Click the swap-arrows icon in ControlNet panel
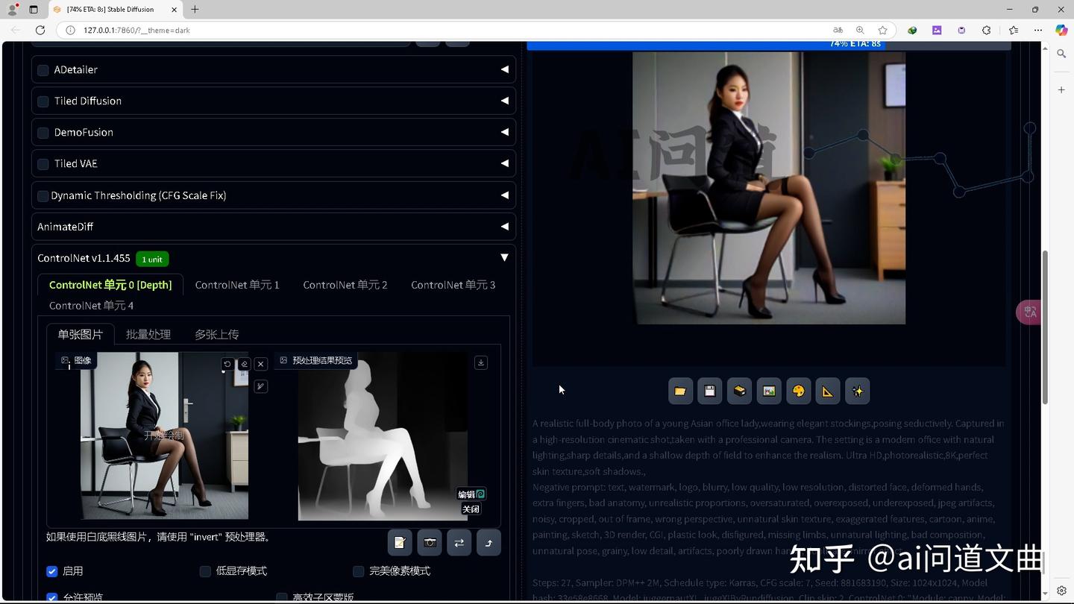Image resolution: width=1074 pixels, height=604 pixels. [x=459, y=543]
